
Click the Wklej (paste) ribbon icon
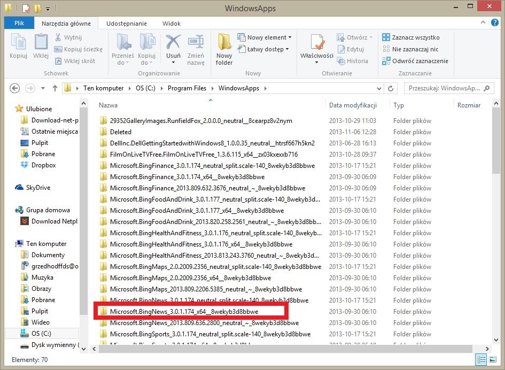click(41, 43)
